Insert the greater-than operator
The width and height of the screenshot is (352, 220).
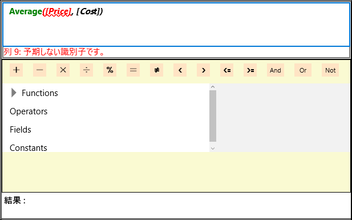pos(204,70)
